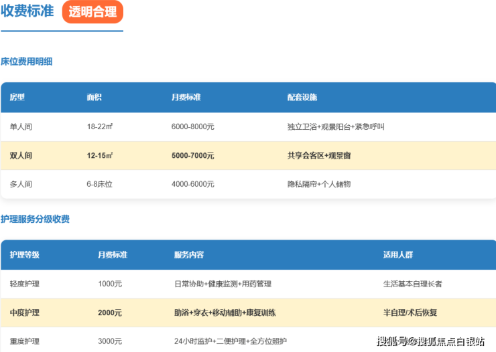This screenshot has width=496, height=352.
Task: Click the 房型 column header
Action: 17,98
